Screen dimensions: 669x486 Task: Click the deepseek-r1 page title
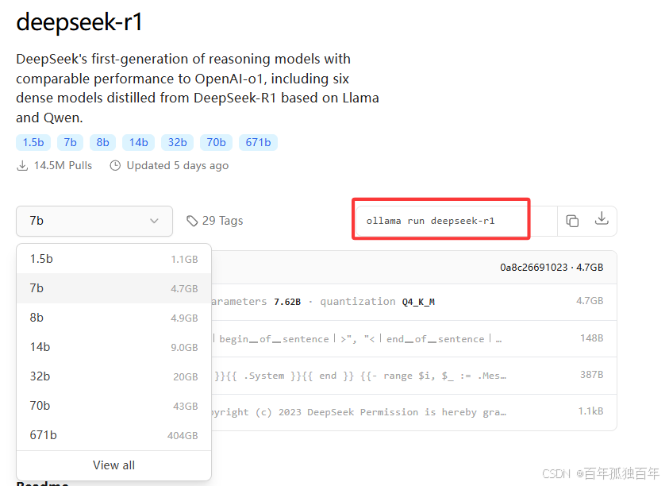click(x=79, y=21)
